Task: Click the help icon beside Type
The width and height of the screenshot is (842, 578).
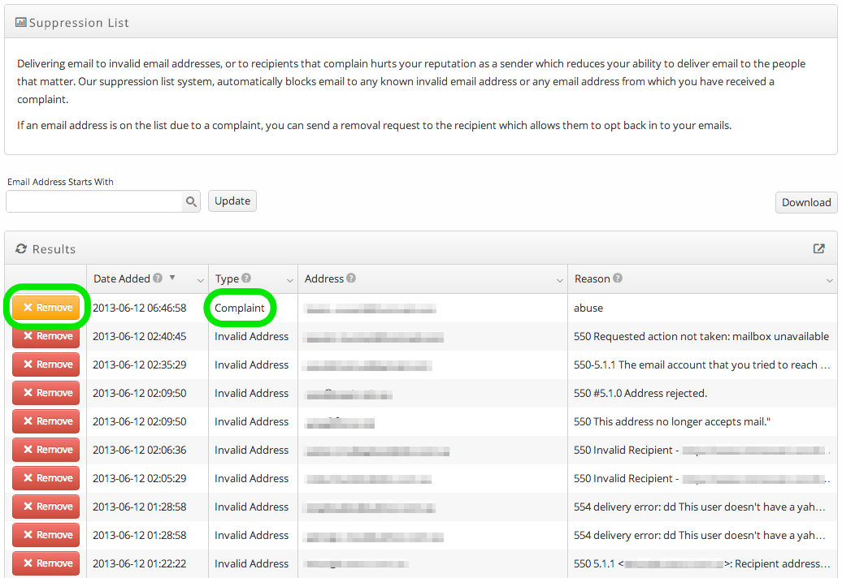Action: (x=247, y=278)
